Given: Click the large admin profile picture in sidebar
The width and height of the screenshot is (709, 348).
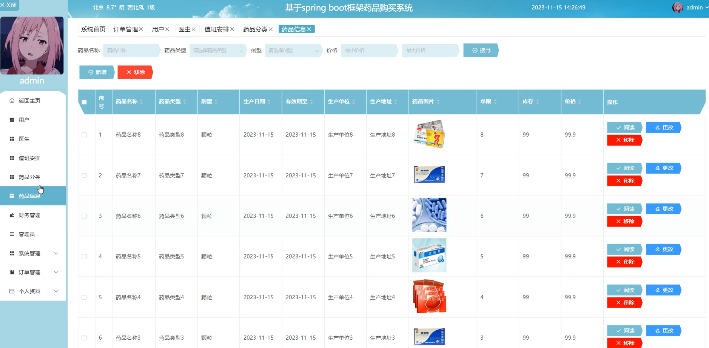Looking at the screenshot, I should pyautogui.click(x=32, y=46).
